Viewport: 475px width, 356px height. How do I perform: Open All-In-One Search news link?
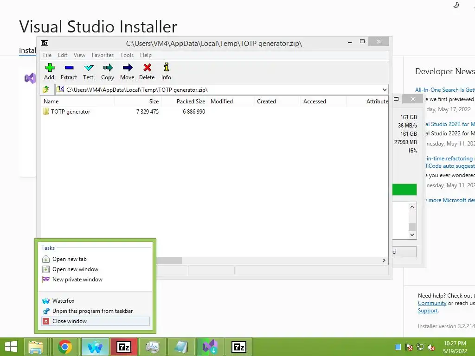(x=445, y=90)
